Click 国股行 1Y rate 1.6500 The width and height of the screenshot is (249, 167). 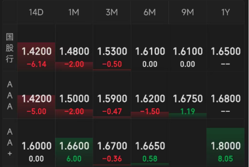click(225, 52)
